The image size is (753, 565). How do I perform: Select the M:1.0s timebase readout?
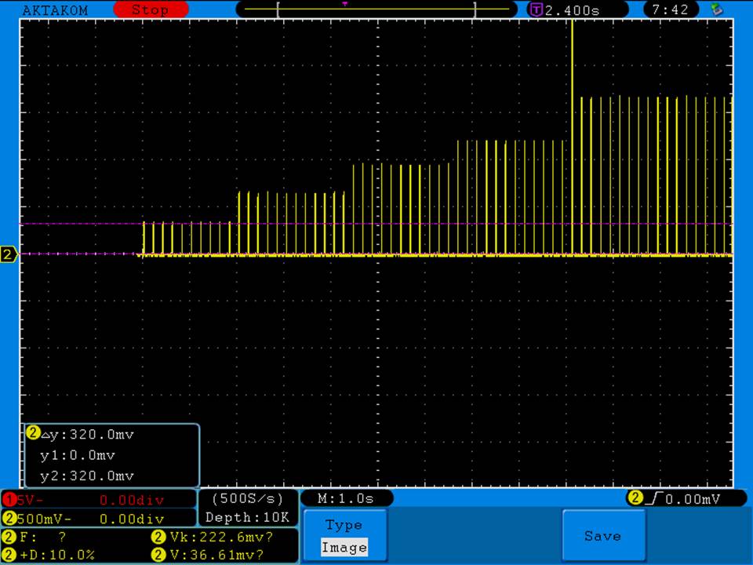click(x=346, y=498)
